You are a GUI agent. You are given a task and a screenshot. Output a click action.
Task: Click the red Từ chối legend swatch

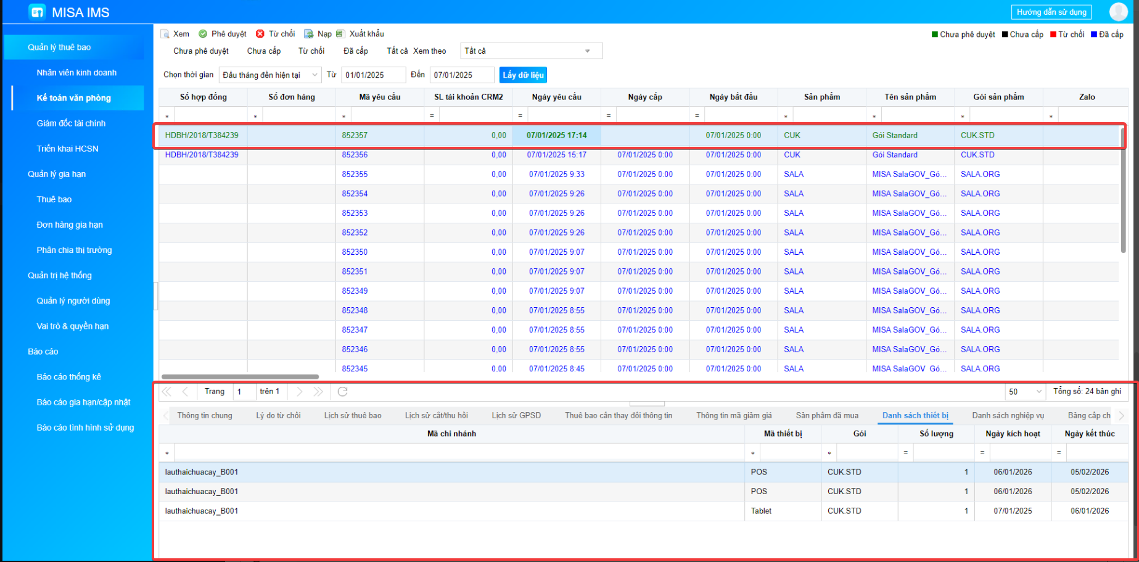[1053, 35]
